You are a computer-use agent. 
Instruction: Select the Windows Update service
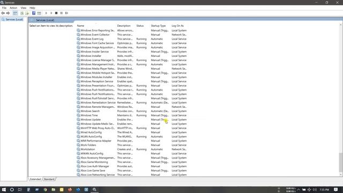click(132, 120)
